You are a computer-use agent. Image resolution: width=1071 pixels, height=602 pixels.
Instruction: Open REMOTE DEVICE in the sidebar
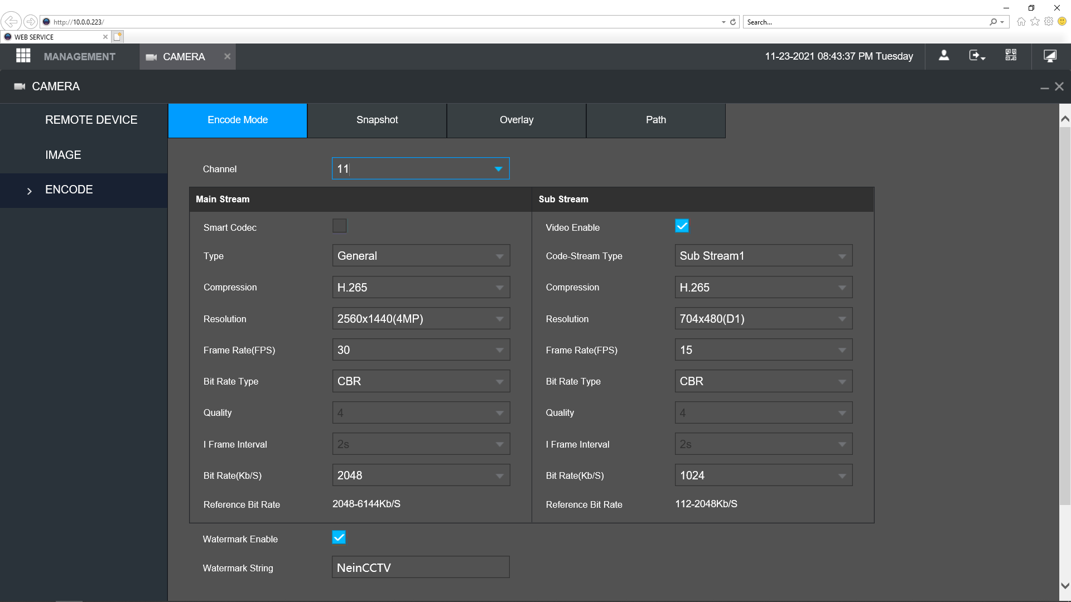click(x=84, y=120)
